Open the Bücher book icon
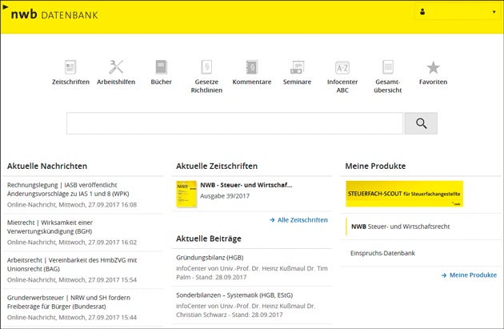This screenshot has height=329, width=504. click(x=161, y=68)
